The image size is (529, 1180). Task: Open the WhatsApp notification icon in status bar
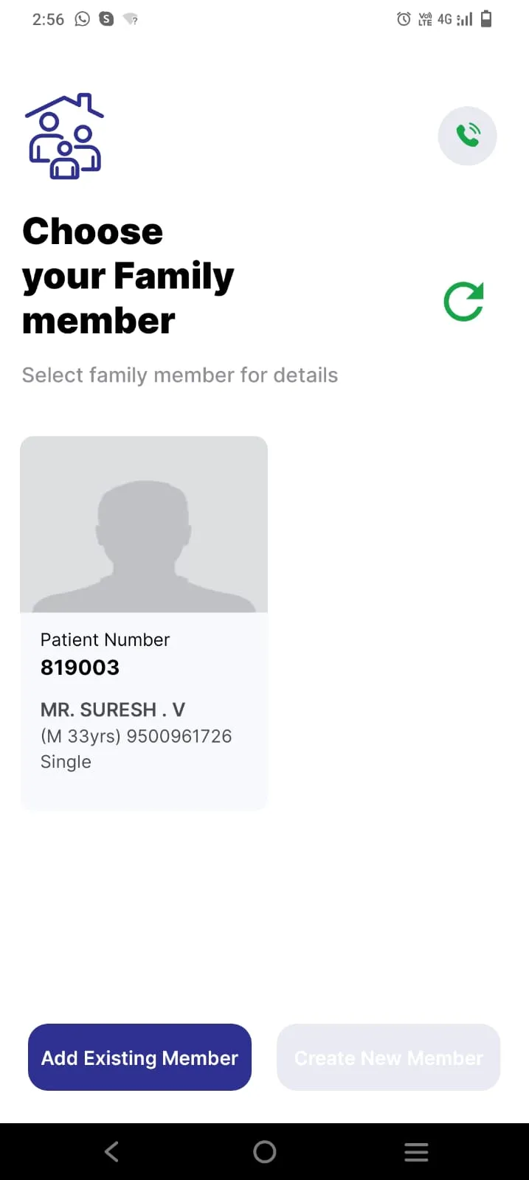pyautogui.click(x=83, y=19)
